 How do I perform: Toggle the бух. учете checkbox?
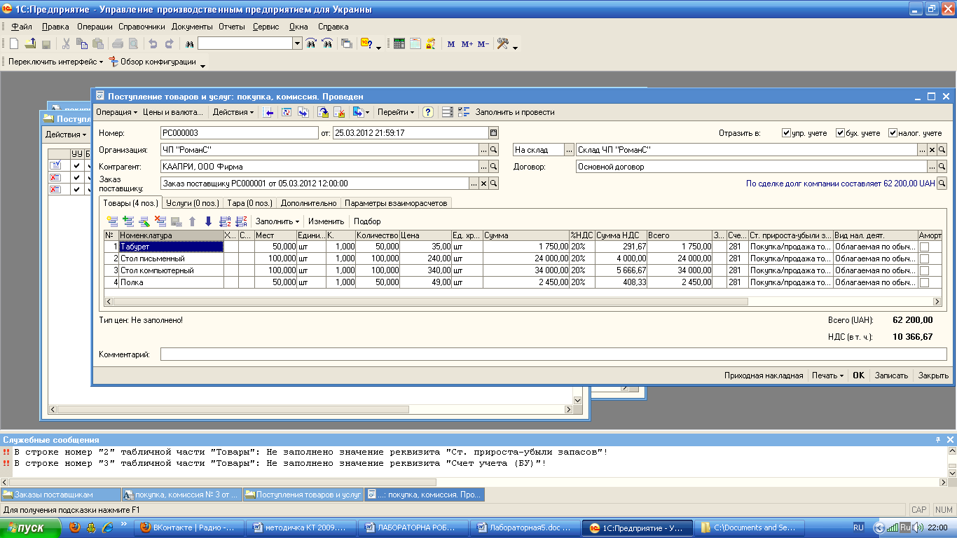839,133
